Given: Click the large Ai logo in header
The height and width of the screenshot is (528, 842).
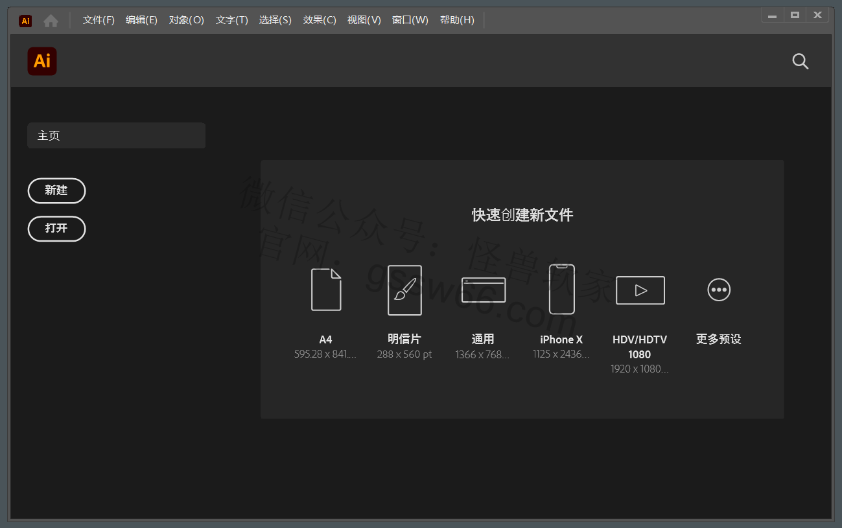Looking at the screenshot, I should click(42, 61).
